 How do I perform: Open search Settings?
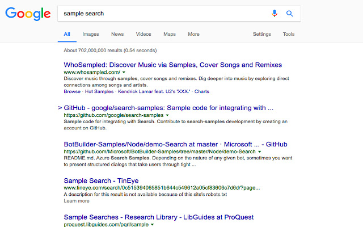tap(262, 34)
